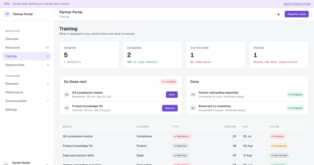Follow the Back to Partner Portal link
The width and height of the screenshot is (314, 165).
(297, 4)
